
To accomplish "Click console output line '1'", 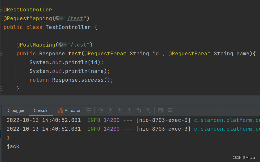I will (x=8, y=138).
